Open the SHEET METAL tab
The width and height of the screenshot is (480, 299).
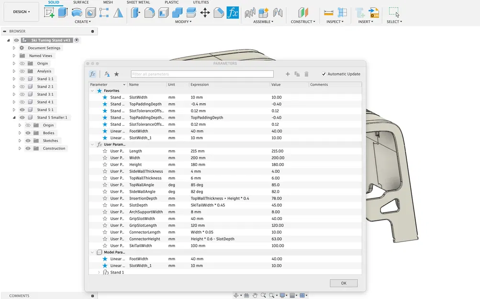tap(138, 2)
